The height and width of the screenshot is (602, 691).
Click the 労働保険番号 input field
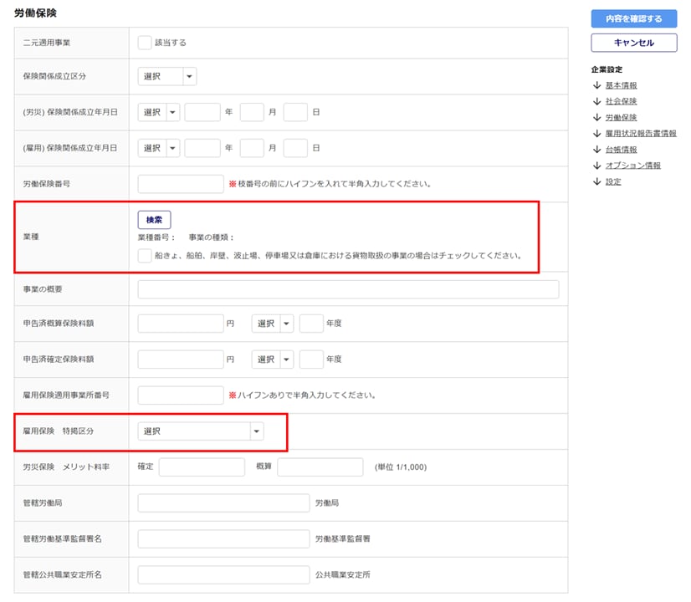pyautogui.click(x=181, y=184)
